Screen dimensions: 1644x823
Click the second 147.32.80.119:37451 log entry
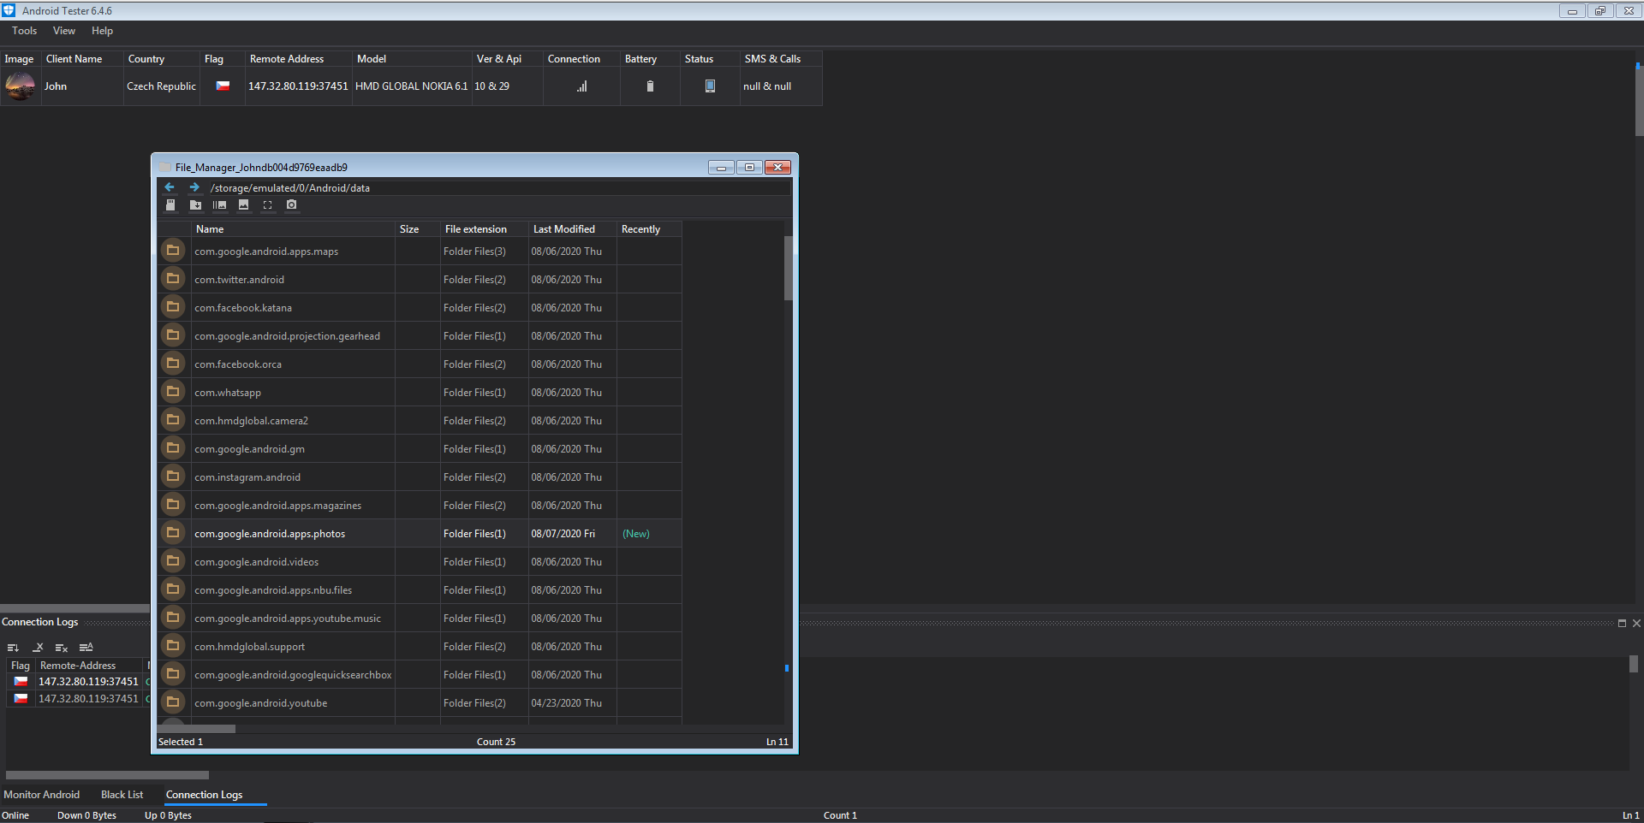pyautogui.click(x=88, y=699)
